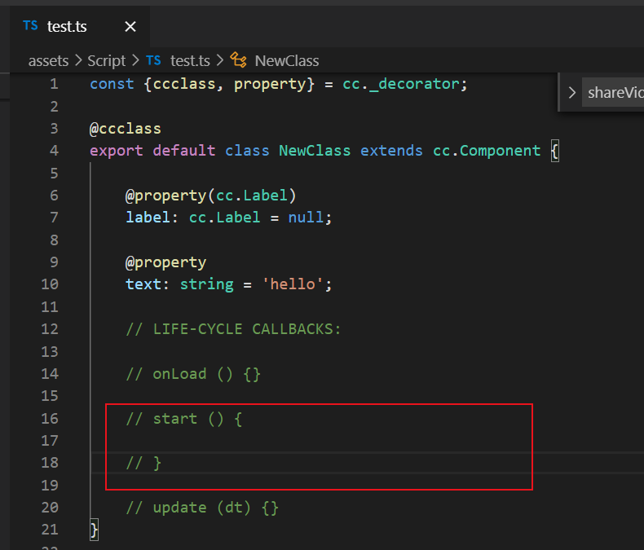This screenshot has width=644, height=550.
Task: Select the test.ts editor tab
Action: (67, 27)
